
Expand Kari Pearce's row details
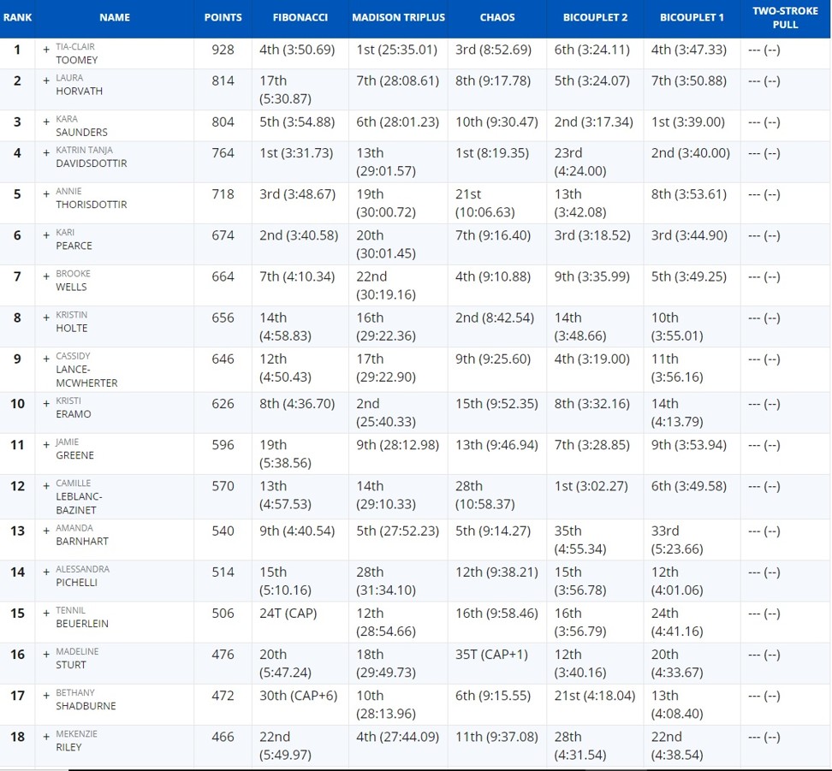point(46,235)
